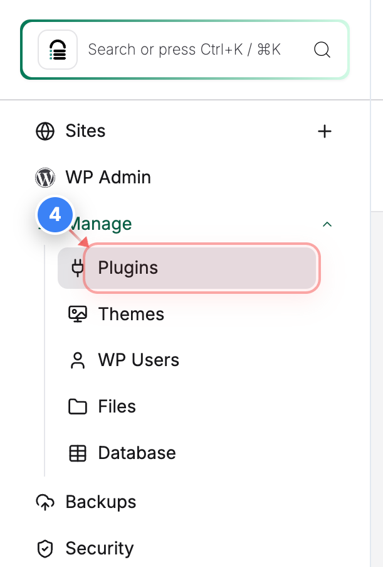Click the search magnifying glass icon

coord(322,50)
